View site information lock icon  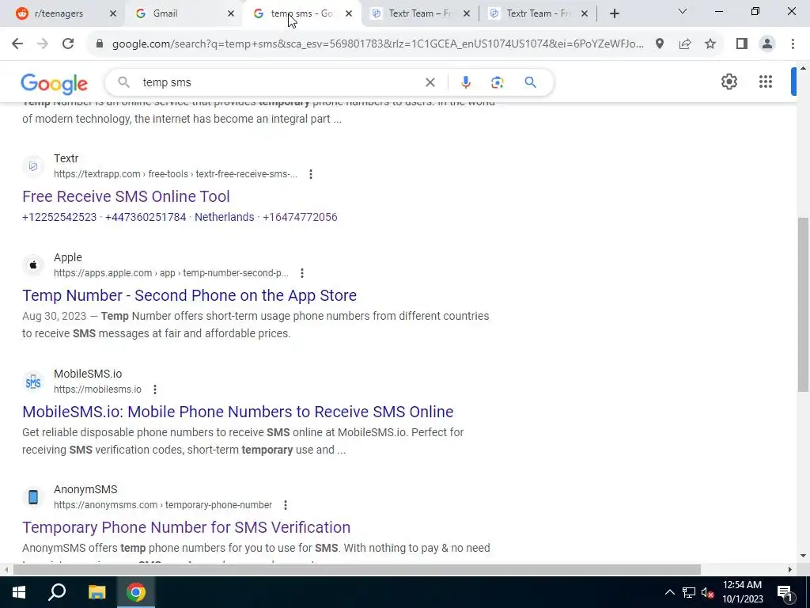(x=100, y=44)
